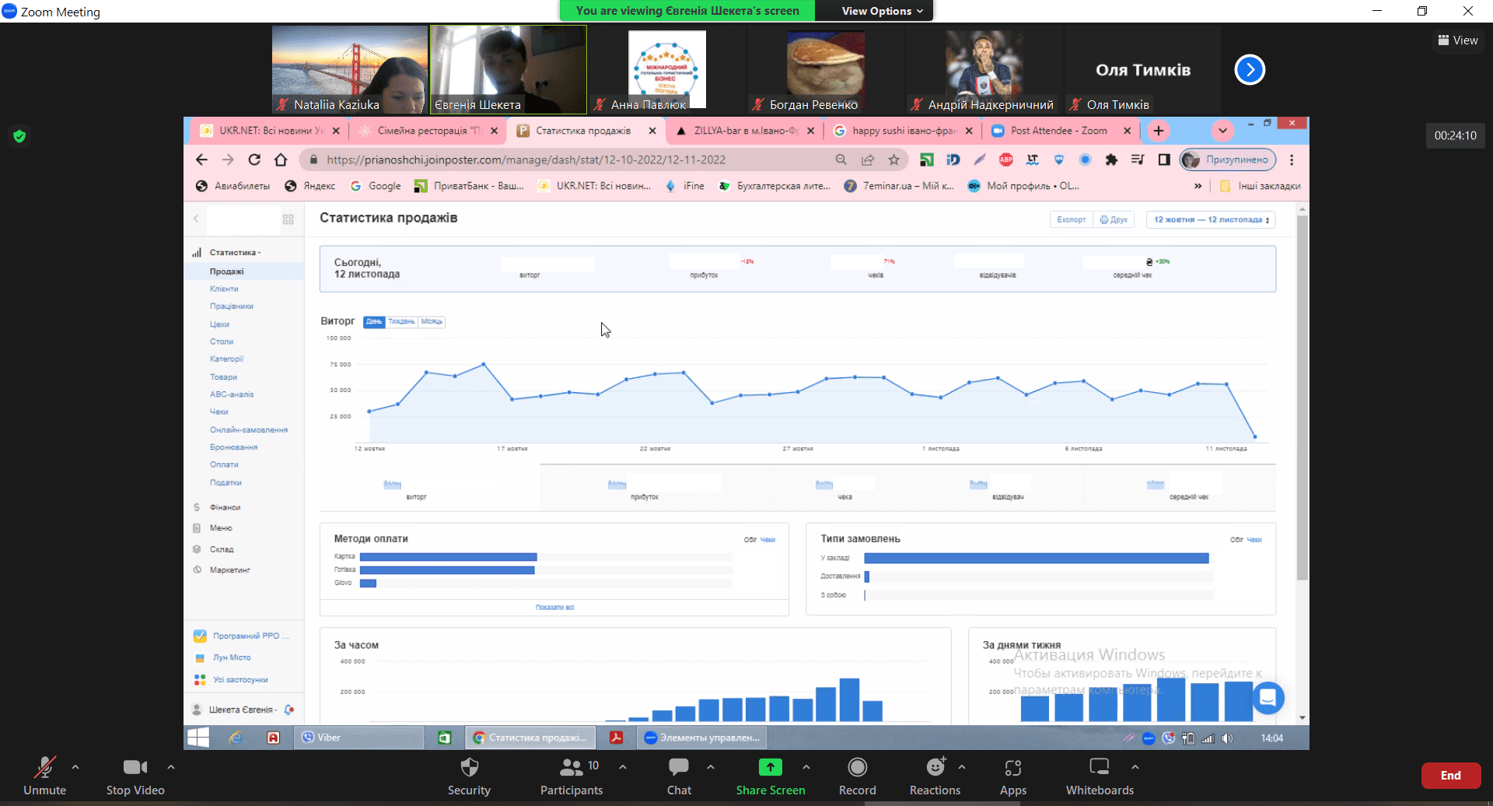Open Reactions smiley menu

935,767
